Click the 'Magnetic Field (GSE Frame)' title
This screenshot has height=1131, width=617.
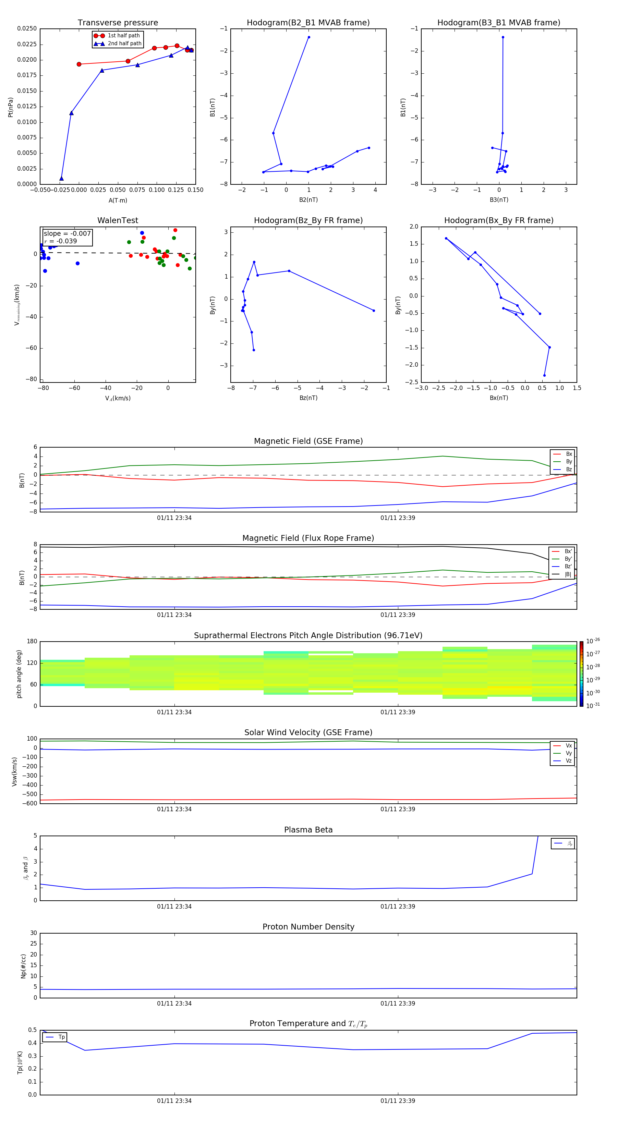point(308,441)
